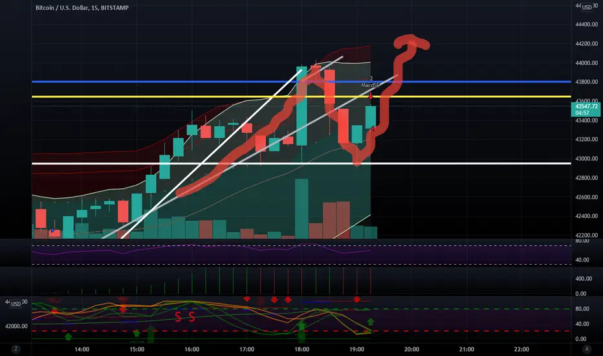
Task: Click the 42000.00 label in oscillator pane
Action: coord(16,326)
